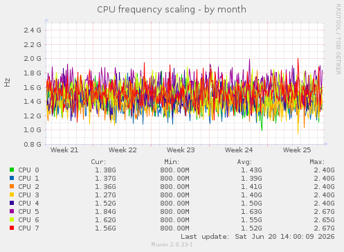344x252 pixels.
Task: Click CPU 2 current value 1.36G
Action: point(105,187)
